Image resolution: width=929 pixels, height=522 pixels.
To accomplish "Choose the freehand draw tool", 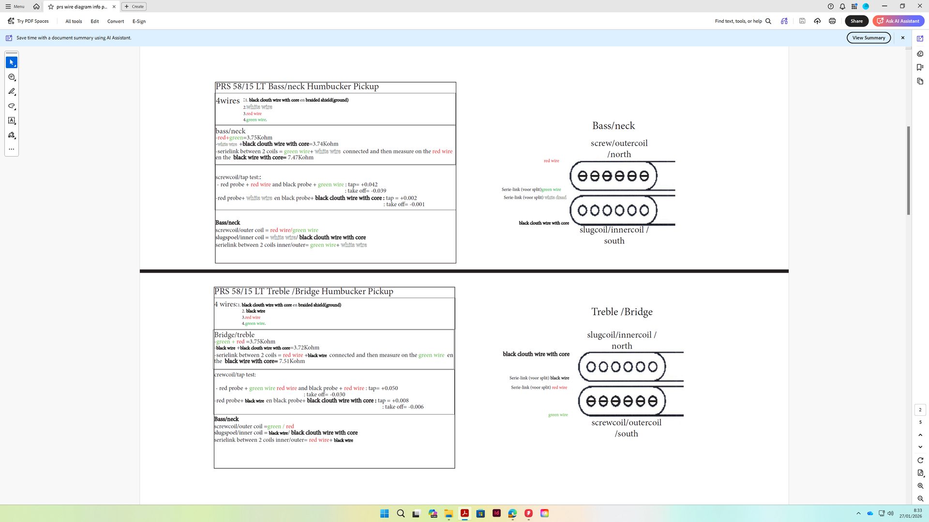I will point(12,106).
